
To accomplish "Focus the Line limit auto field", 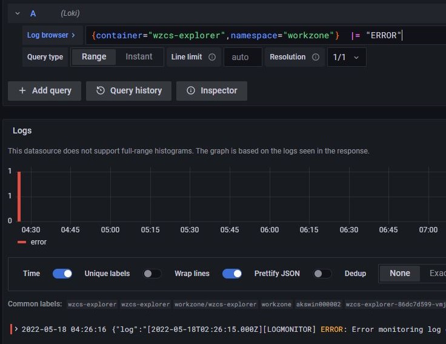I will (x=242, y=57).
